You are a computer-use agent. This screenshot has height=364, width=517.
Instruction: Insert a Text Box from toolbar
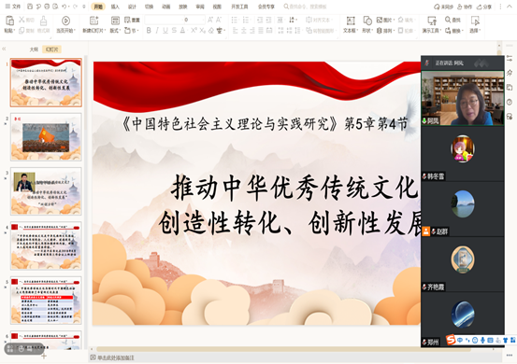[351, 21]
